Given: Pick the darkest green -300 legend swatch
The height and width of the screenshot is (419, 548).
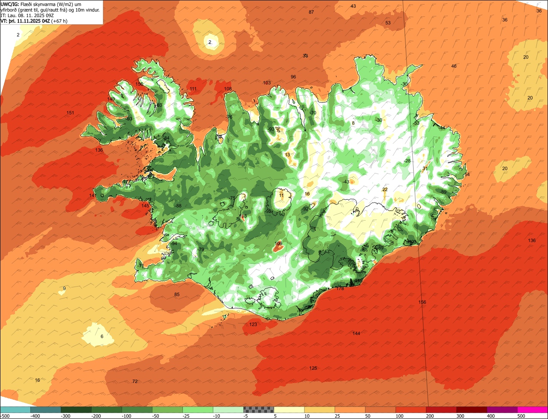Looking at the screenshot, I should point(76,410).
